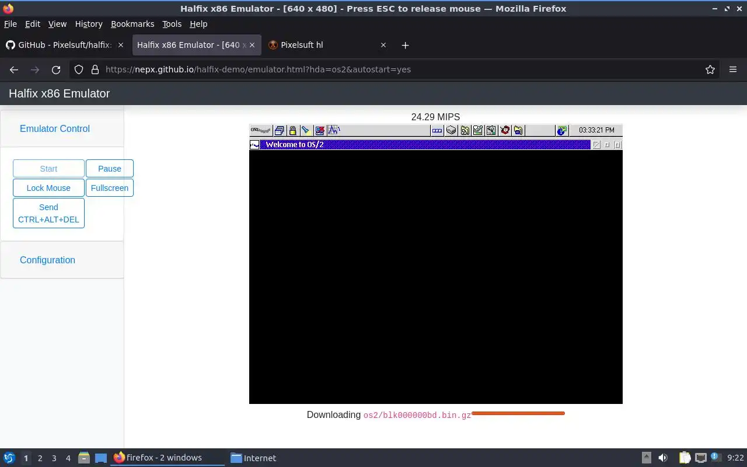The height and width of the screenshot is (467, 747).
Task: Click Welcome to OS/2 title bar
Action: [425, 145]
